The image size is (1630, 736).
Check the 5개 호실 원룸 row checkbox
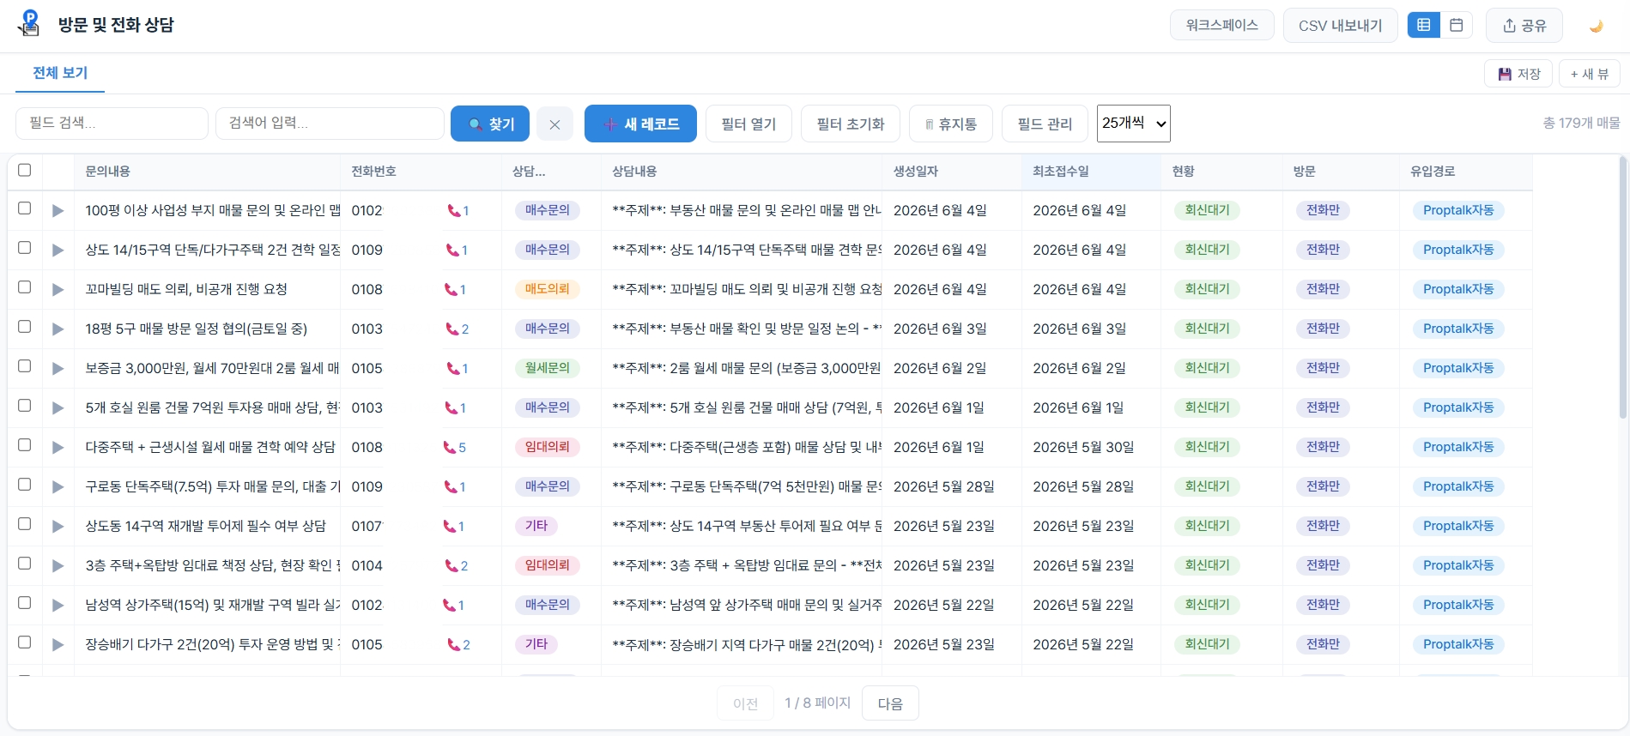pyautogui.click(x=25, y=406)
